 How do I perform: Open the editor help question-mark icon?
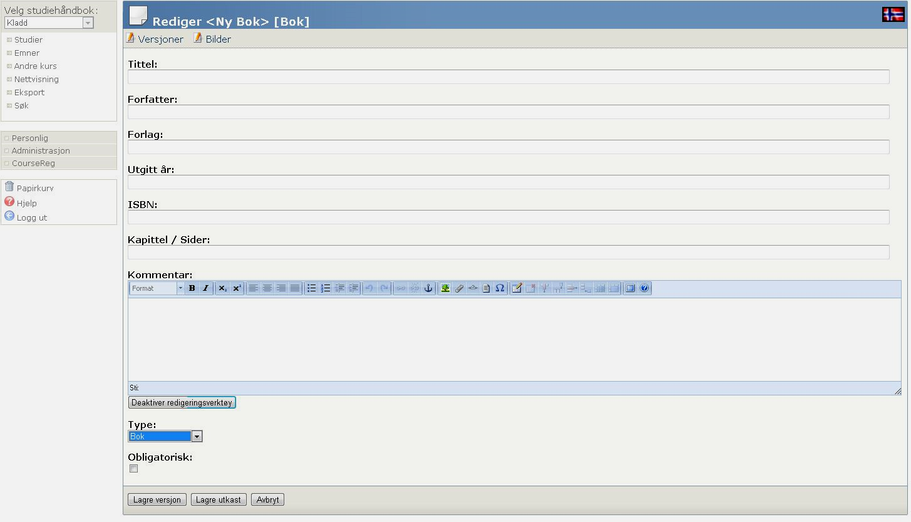point(644,288)
